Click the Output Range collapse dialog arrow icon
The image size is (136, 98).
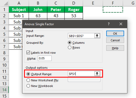(97, 74)
